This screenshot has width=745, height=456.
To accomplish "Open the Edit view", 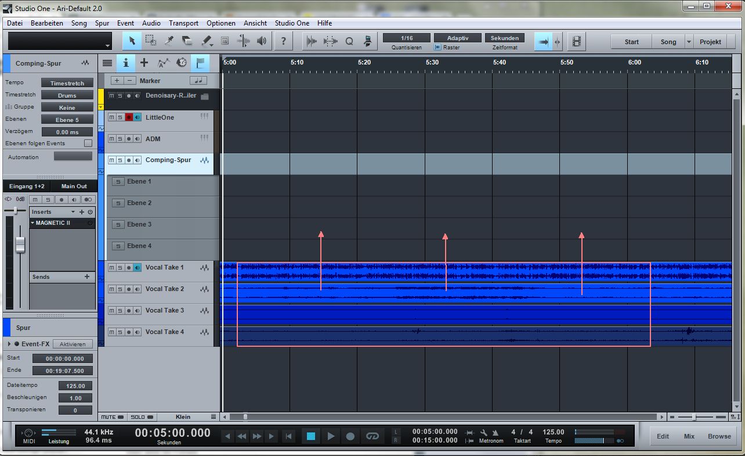I will pyautogui.click(x=663, y=436).
